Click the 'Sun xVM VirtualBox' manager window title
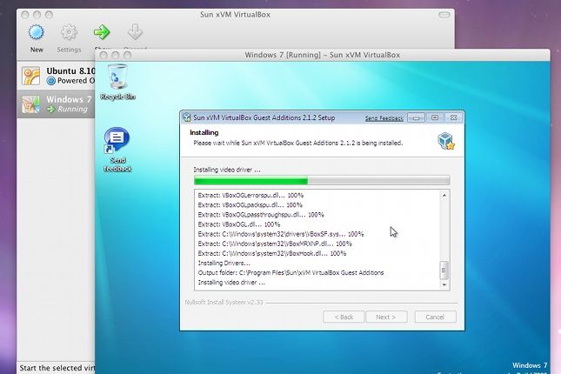Image resolution: width=561 pixels, height=374 pixels. 235,15
